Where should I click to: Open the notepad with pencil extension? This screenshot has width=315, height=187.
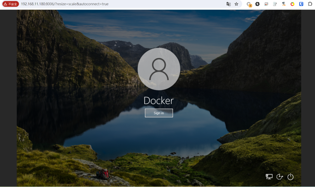pos(275,4)
